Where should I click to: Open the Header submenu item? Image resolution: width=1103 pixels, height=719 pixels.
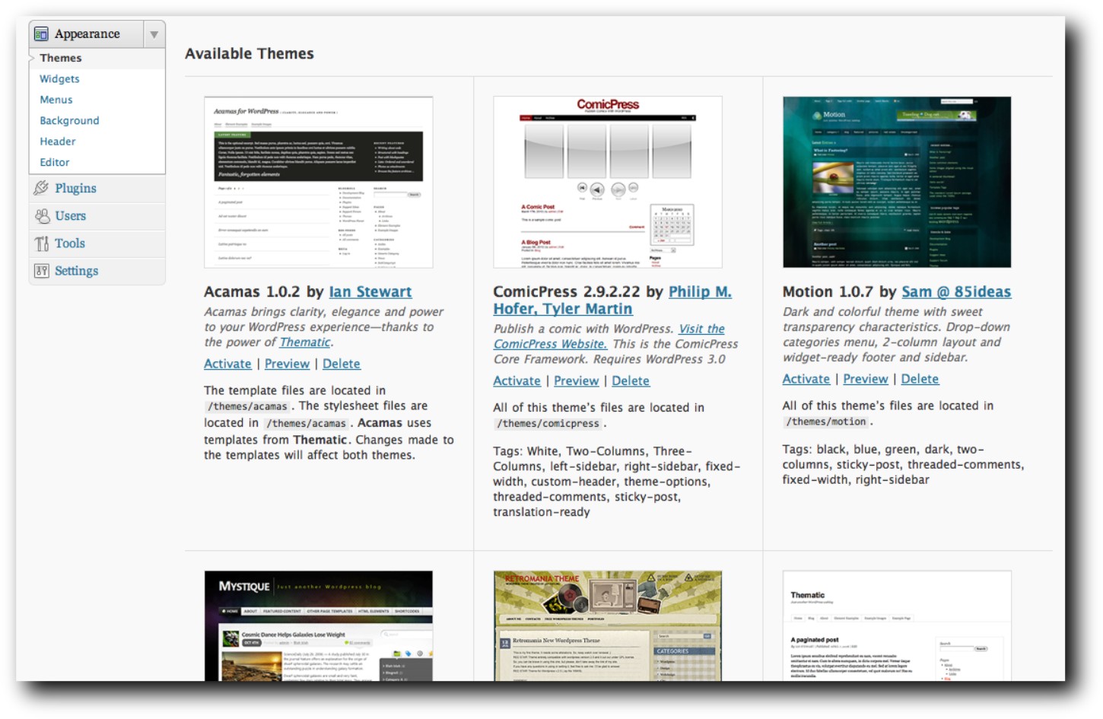(58, 142)
